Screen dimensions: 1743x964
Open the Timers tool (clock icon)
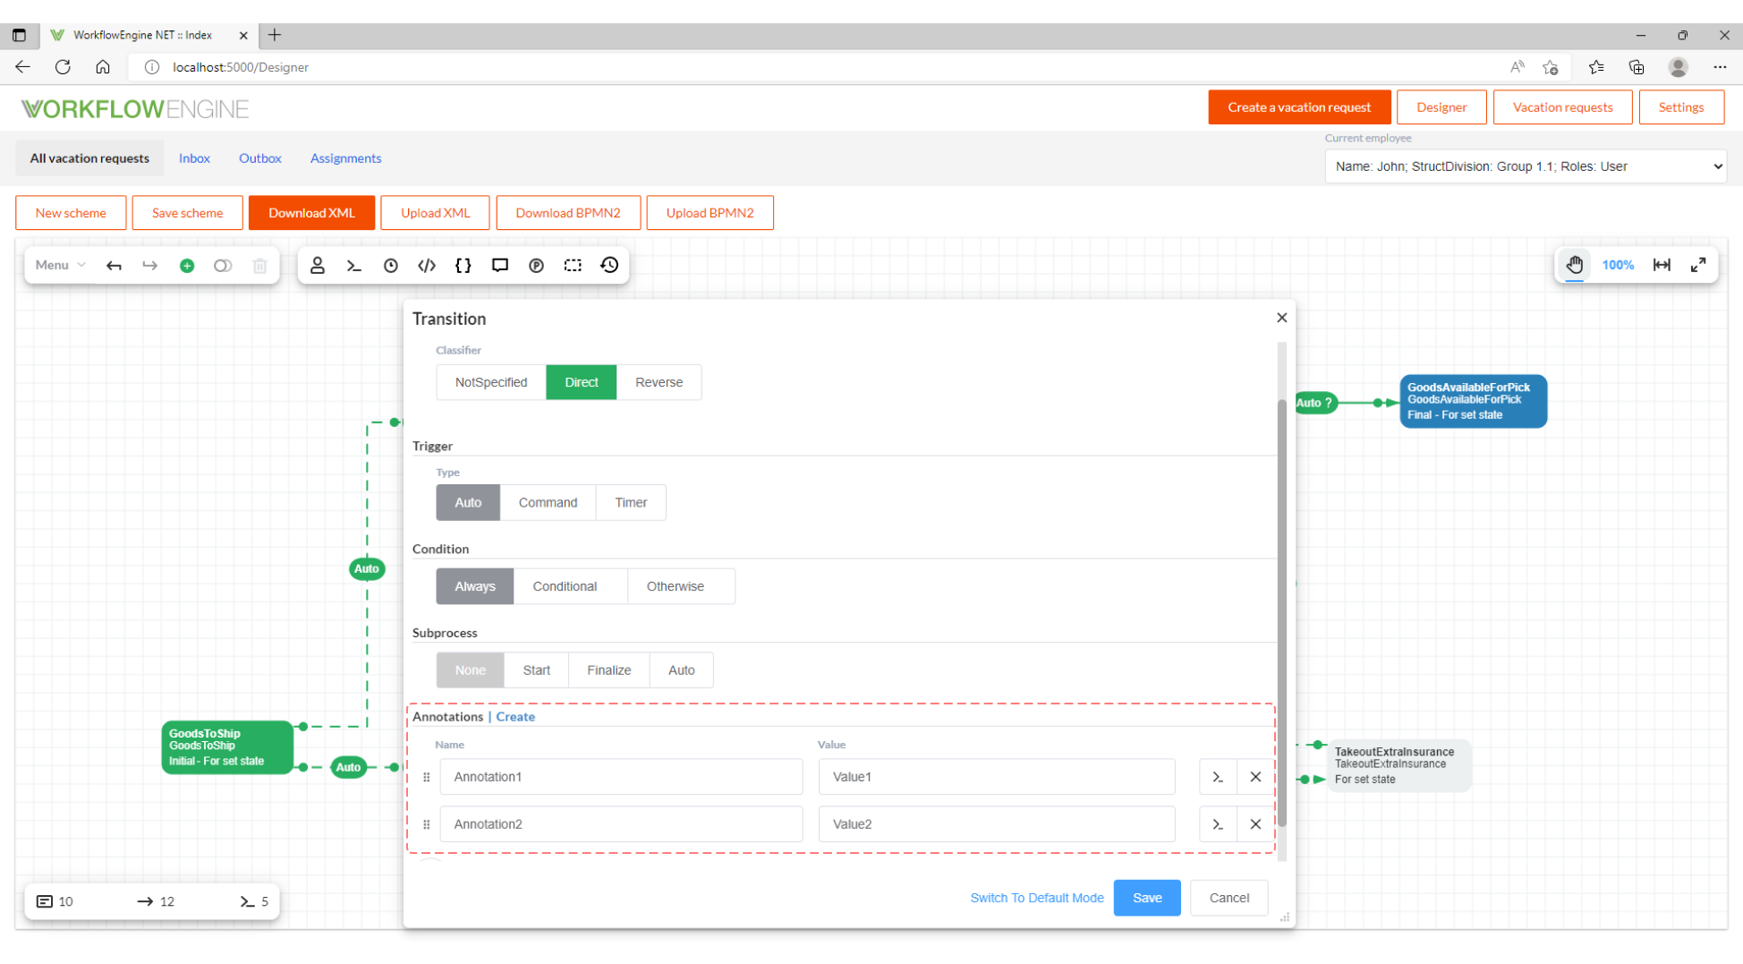(391, 266)
